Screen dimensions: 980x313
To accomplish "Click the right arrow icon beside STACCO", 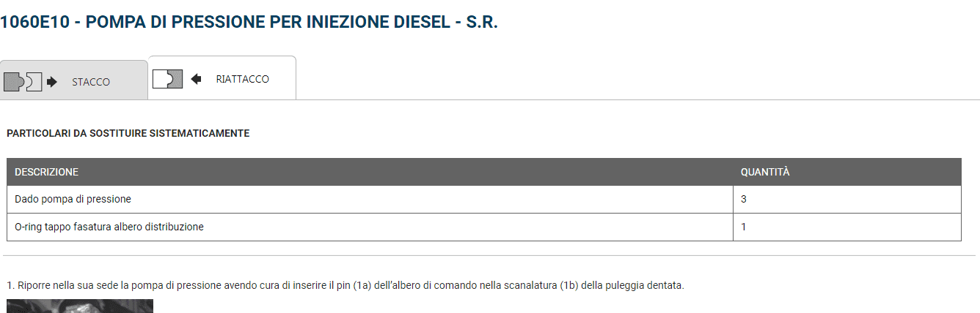I will (x=52, y=82).
